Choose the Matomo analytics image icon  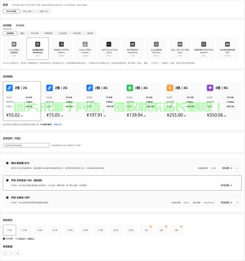pyautogui.click(x=61, y=44)
